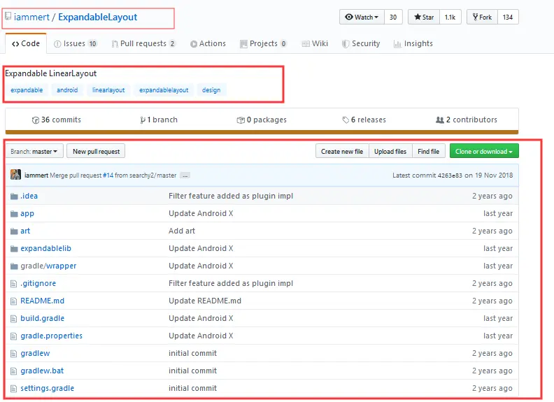View the 30 watchers count
The width and height of the screenshot is (554, 402).
click(x=393, y=17)
